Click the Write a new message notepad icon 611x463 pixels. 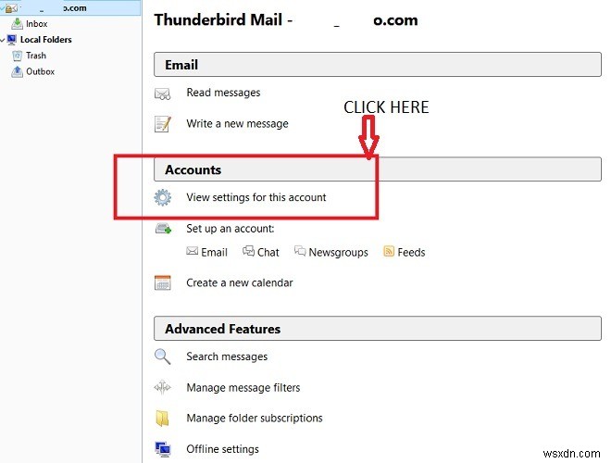(x=163, y=124)
